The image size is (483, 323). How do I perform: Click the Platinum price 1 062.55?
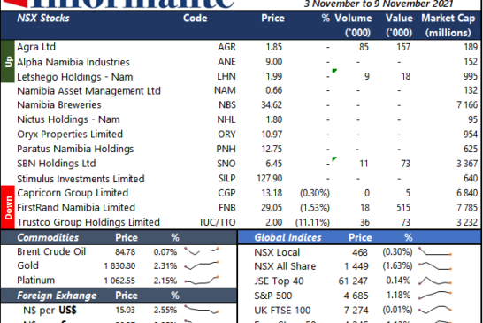click(x=119, y=281)
